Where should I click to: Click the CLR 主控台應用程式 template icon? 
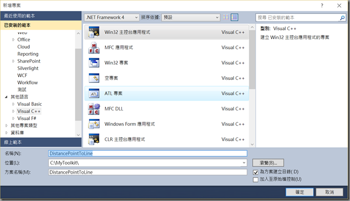(x=94, y=139)
